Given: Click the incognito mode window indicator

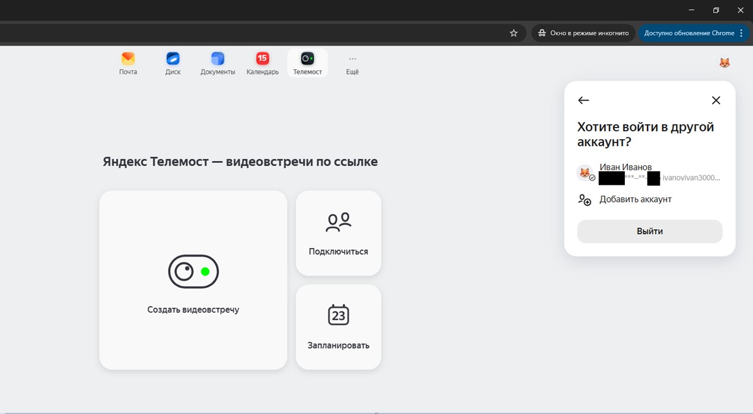Looking at the screenshot, I should (x=583, y=33).
